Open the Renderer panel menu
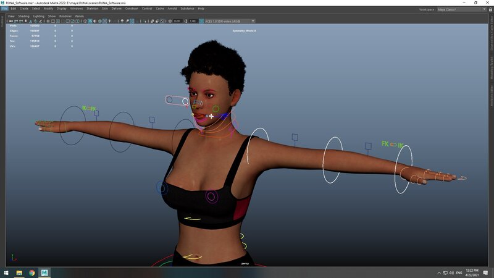The width and height of the screenshot is (494, 278). coord(65,16)
